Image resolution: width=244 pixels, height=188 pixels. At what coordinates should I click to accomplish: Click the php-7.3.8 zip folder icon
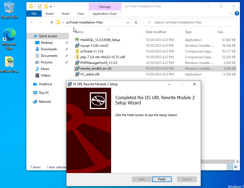tap(77, 57)
